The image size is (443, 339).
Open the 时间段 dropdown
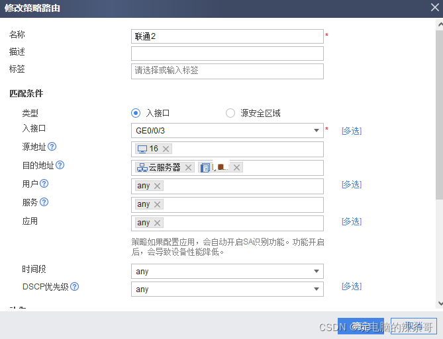pos(227,272)
